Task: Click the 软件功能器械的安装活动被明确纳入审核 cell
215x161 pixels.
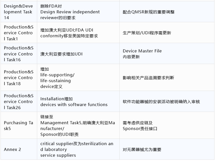Action: (x=167, y=102)
